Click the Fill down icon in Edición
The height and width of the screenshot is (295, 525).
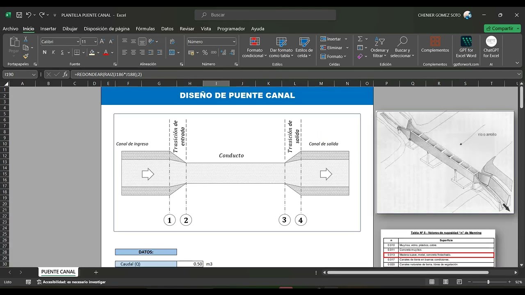coord(360,48)
